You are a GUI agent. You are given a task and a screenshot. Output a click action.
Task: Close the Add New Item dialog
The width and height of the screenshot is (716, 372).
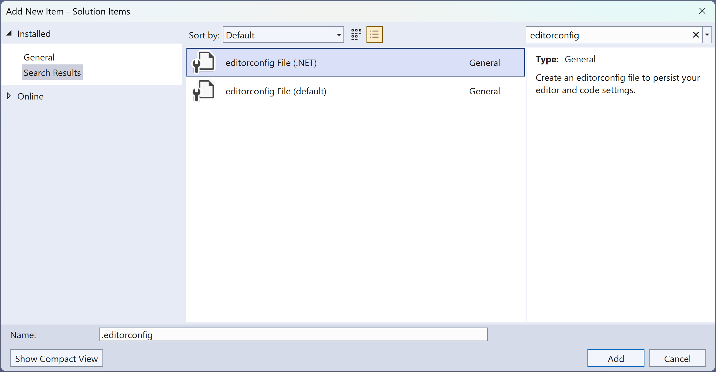[x=702, y=11]
